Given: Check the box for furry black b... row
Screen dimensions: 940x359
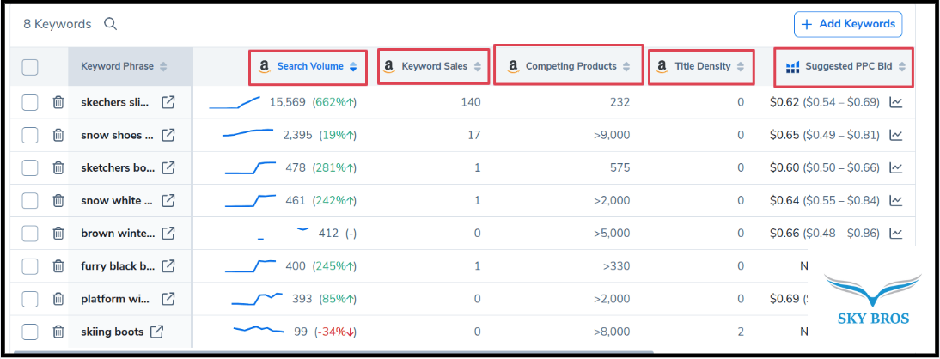Looking at the screenshot, I should coord(30,265).
